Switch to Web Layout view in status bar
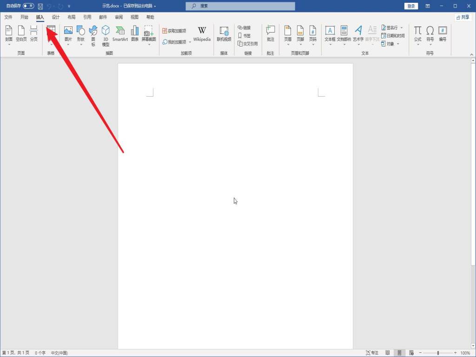 [411, 353]
